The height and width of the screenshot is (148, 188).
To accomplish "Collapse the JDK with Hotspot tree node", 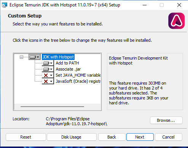I will [21, 57].
